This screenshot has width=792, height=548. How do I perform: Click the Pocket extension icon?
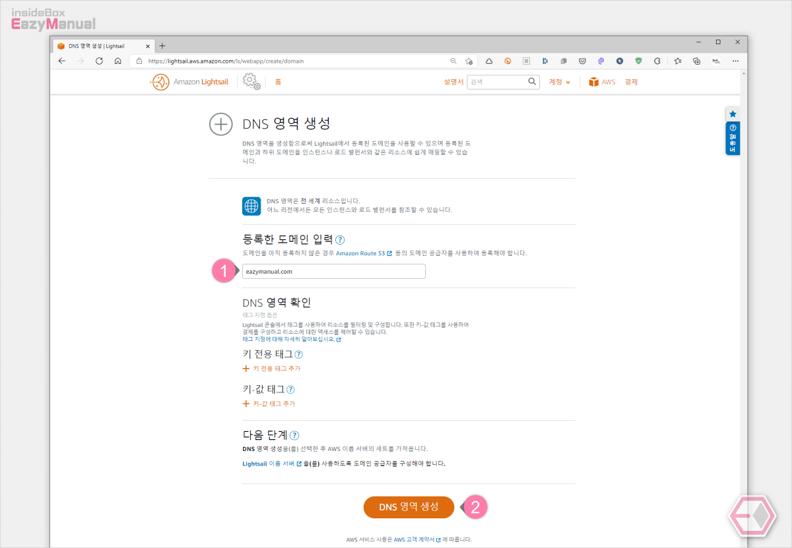[583, 61]
